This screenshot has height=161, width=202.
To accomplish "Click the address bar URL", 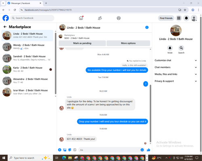I will [x=48, y=10].
